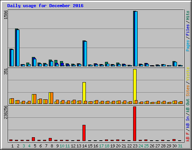Click the 'Files' legend label

pyautogui.click(x=188, y=30)
